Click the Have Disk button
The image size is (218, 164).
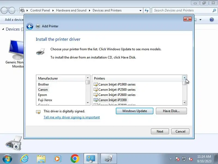[171, 111]
